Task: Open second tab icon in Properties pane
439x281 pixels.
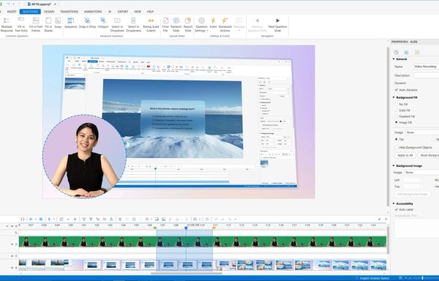Action: pos(406,53)
